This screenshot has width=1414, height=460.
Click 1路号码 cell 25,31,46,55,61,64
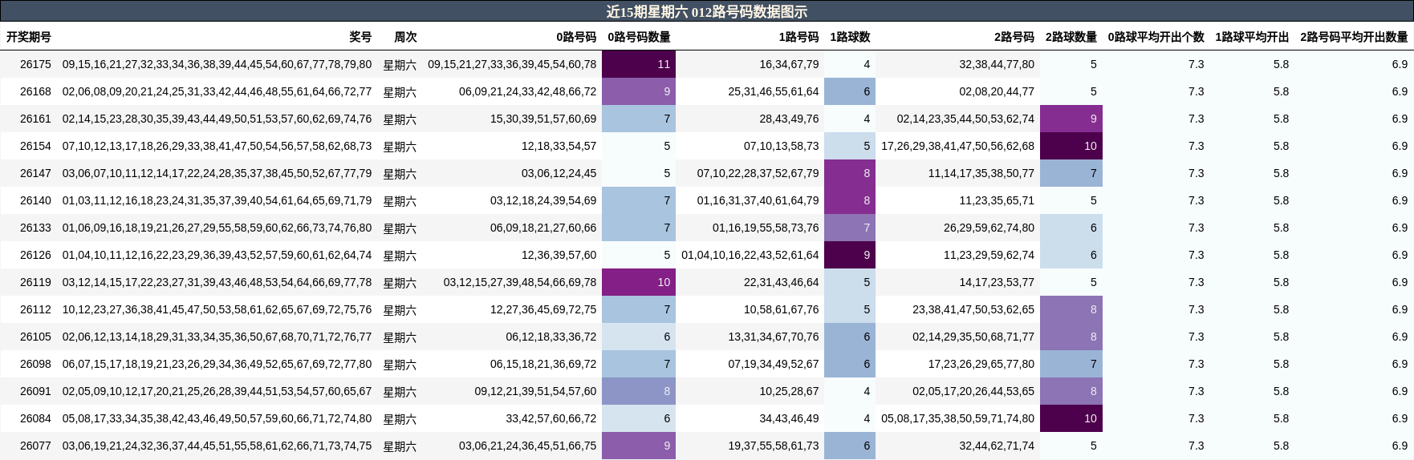[774, 91]
